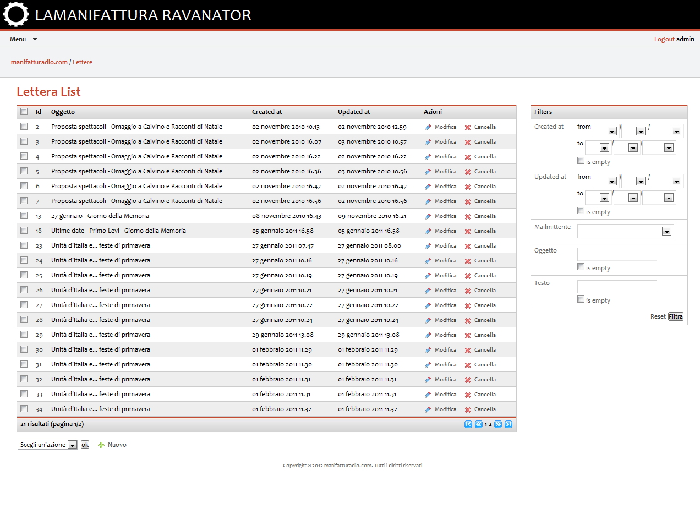Select the Lettere breadcrumb item

83,62
